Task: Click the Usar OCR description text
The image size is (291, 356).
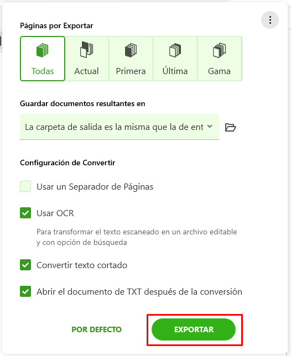Action: tap(137, 237)
